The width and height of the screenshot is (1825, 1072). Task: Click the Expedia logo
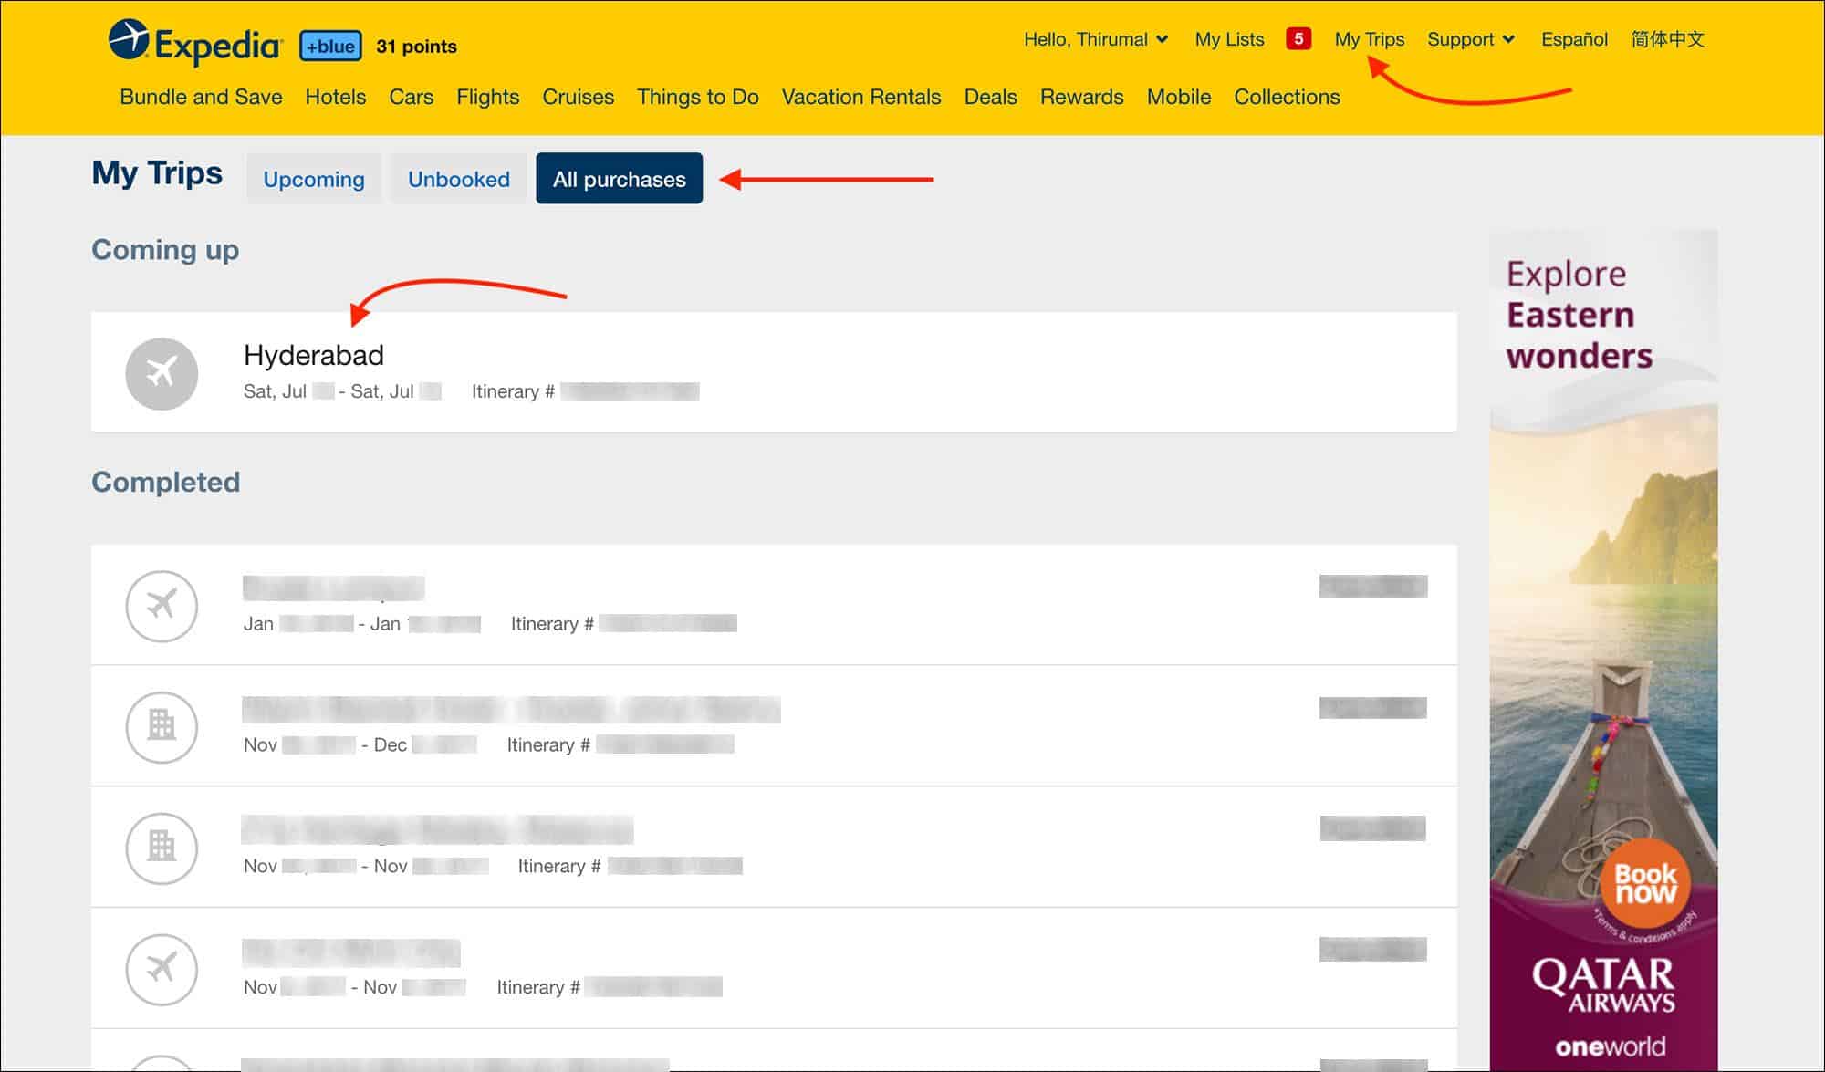tap(194, 43)
